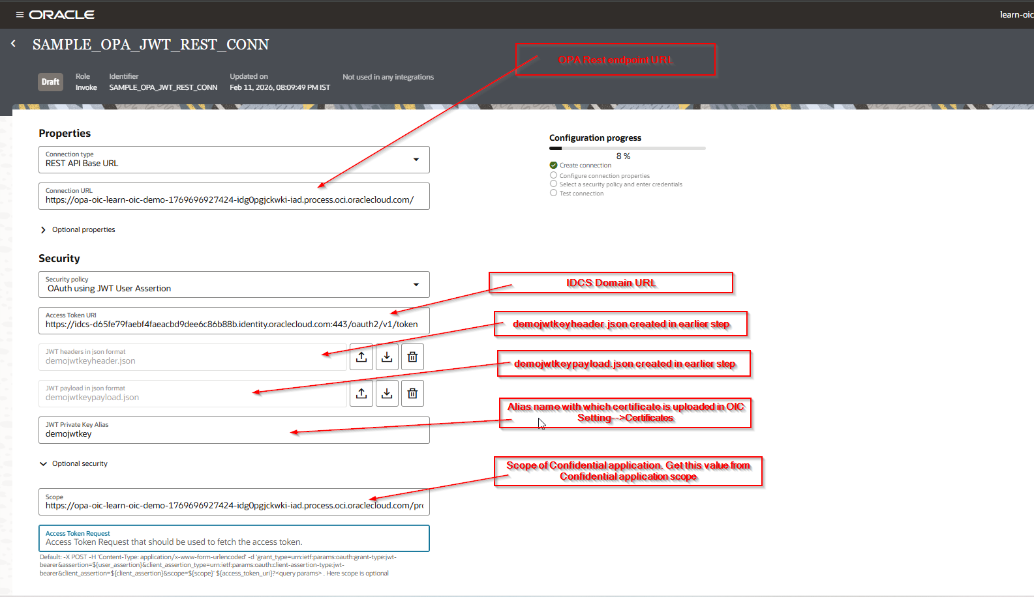Click the Oracle logo in header
The width and height of the screenshot is (1034, 597).
click(x=62, y=14)
